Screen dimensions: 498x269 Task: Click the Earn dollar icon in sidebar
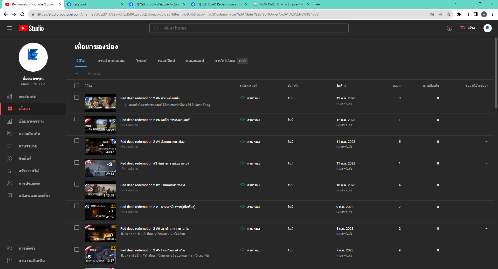pos(9,171)
